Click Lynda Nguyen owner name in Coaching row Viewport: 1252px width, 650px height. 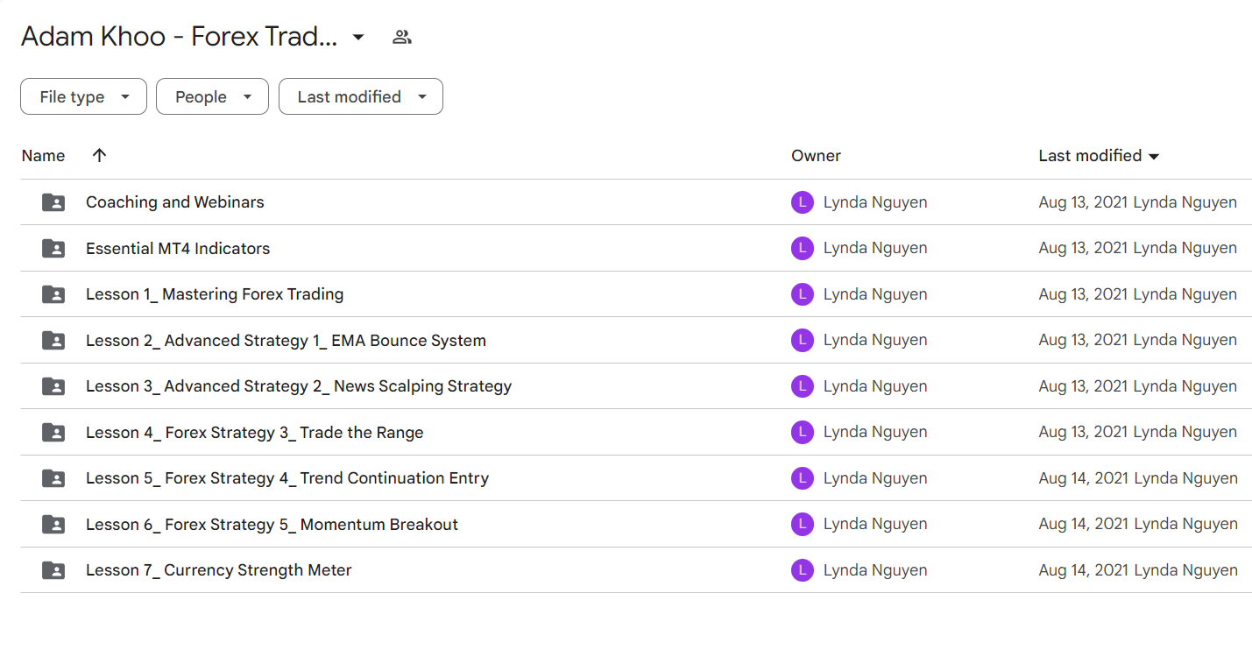pyautogui.click(x=875, y=202)
